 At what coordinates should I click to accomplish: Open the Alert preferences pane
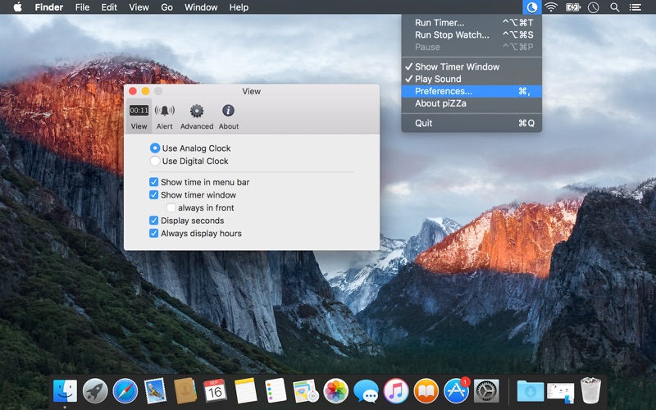[165, 116]
